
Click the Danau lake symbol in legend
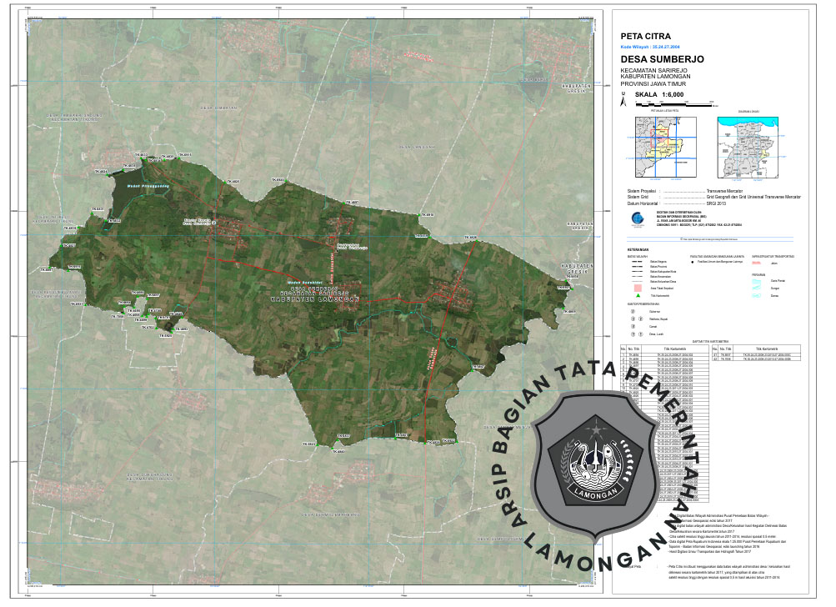pyautogui.click(x=758, y=295)
